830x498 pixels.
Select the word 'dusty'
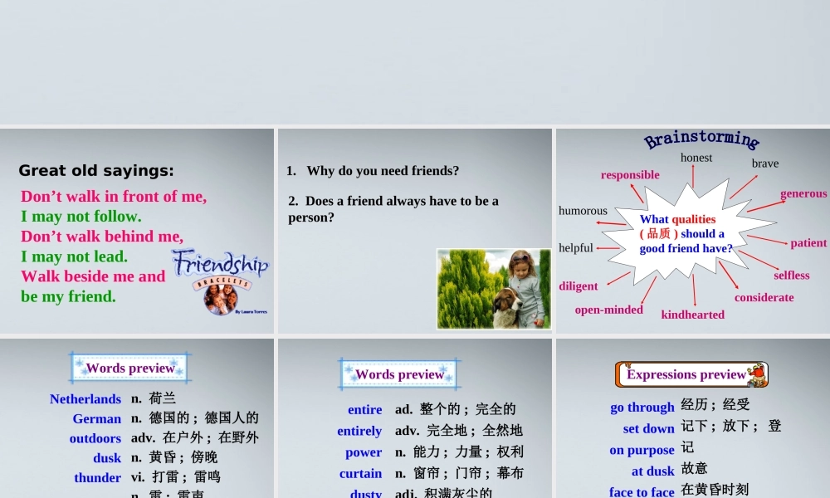point(366,493)
